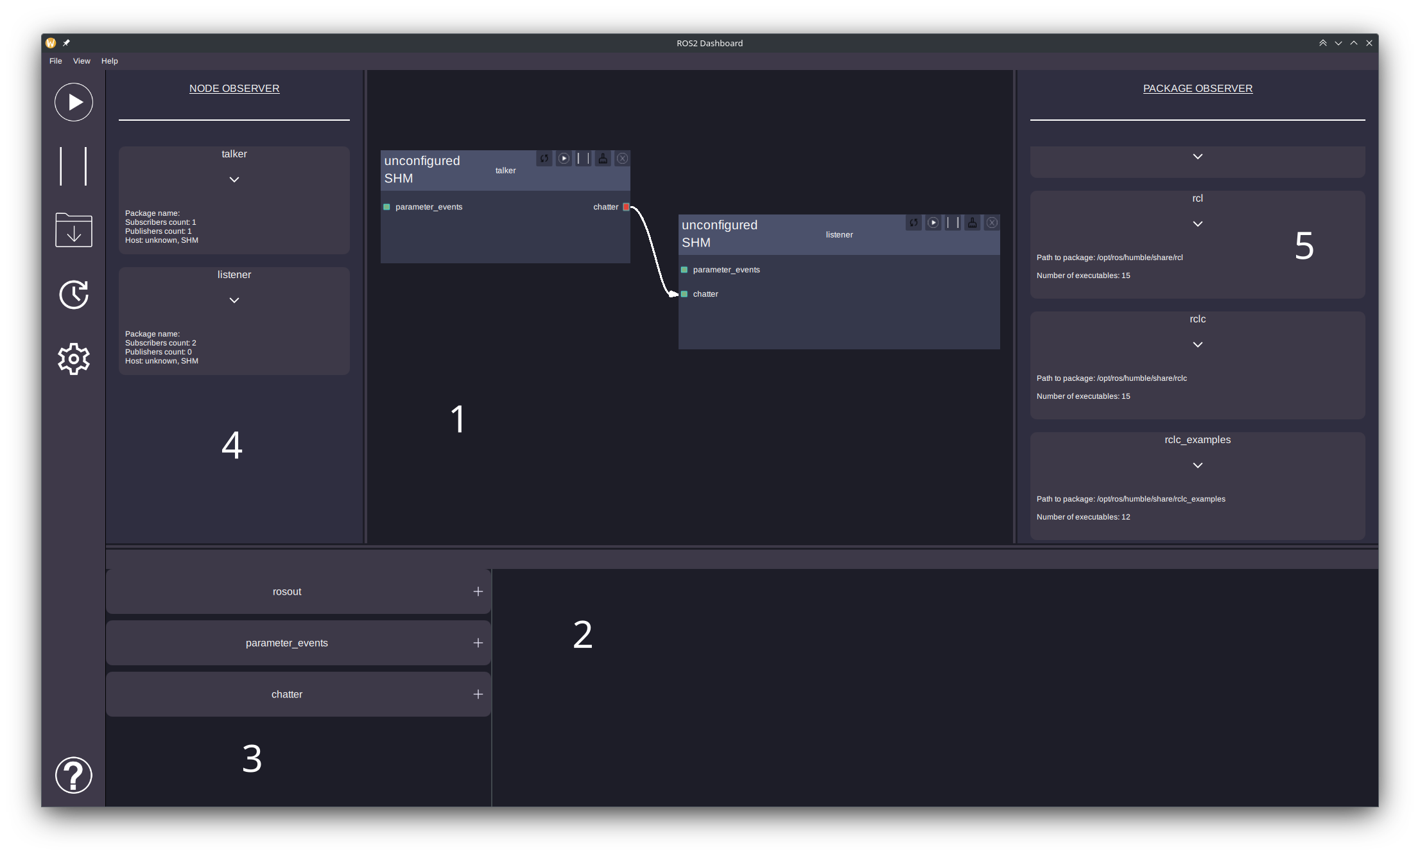Expand the rclc_examples package chevron

[1197, 466]
